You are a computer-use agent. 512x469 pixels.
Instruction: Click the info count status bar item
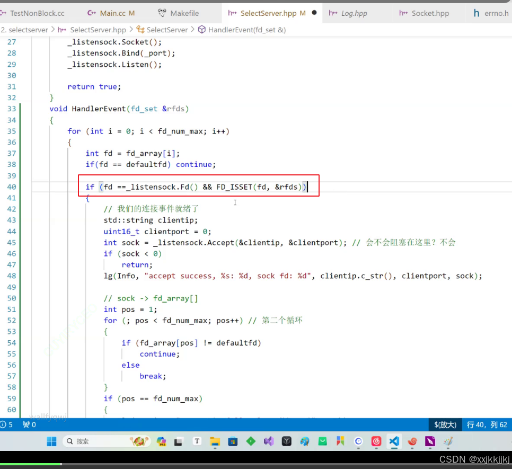click(7, 424)
